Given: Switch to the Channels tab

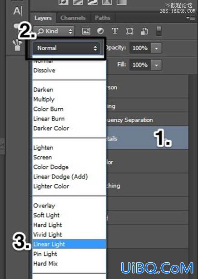Looking at the screenshot, I should pos(73,18).
